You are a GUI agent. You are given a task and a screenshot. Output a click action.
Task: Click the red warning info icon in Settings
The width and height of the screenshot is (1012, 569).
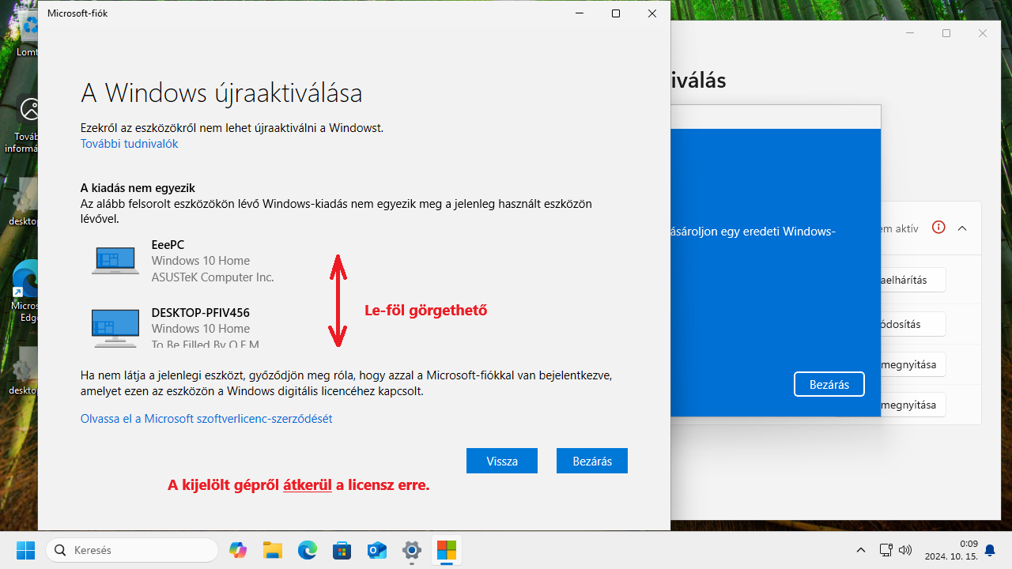pos(938,228)
